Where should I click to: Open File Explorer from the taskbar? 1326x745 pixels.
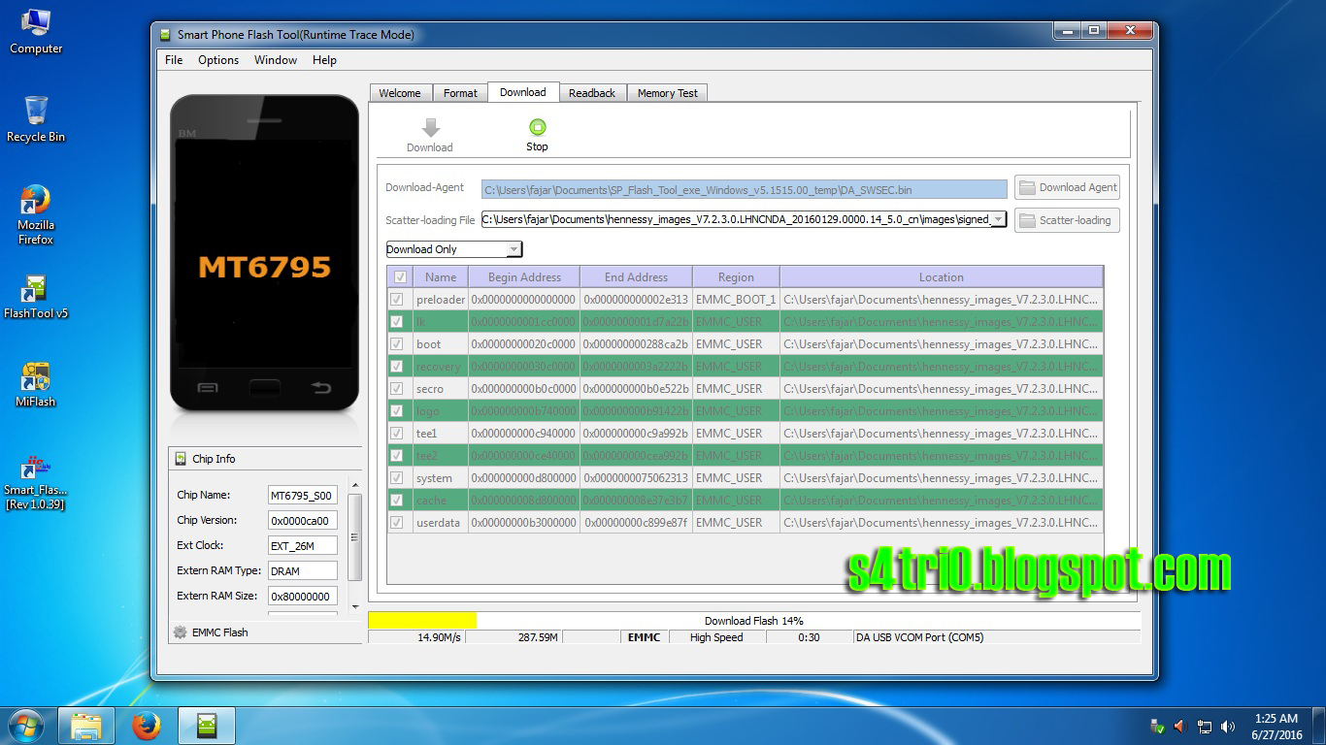86,726
